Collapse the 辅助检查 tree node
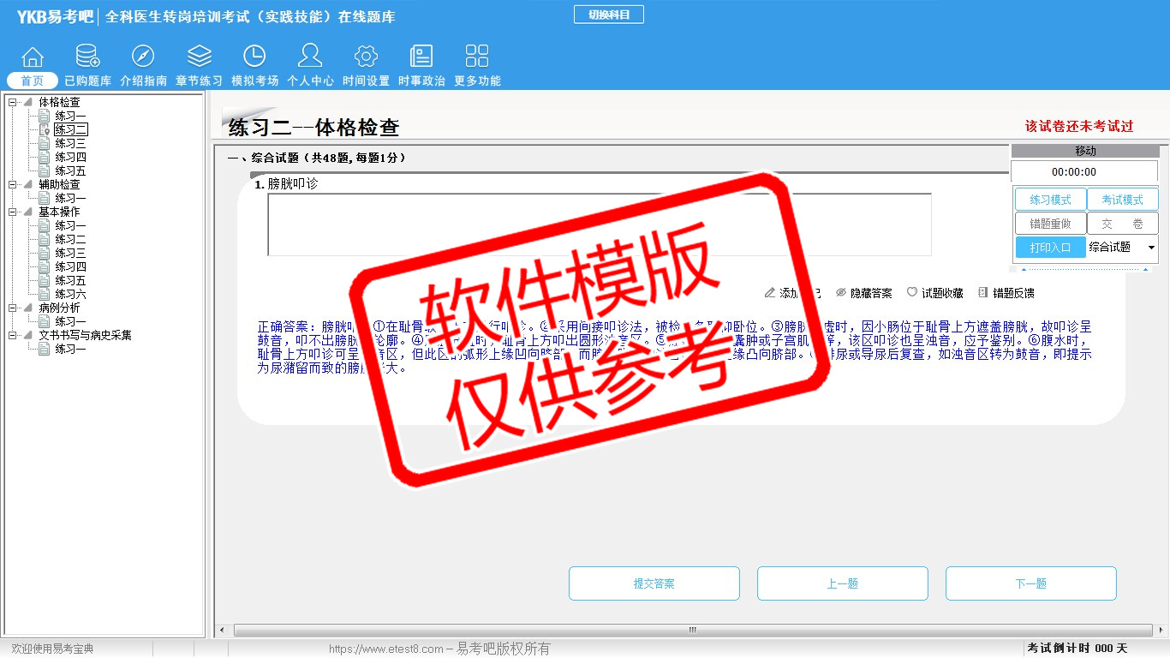1170x658 pixels. [x=13, y=184]
